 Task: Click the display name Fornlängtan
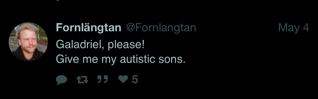click(x=89, y=27)
